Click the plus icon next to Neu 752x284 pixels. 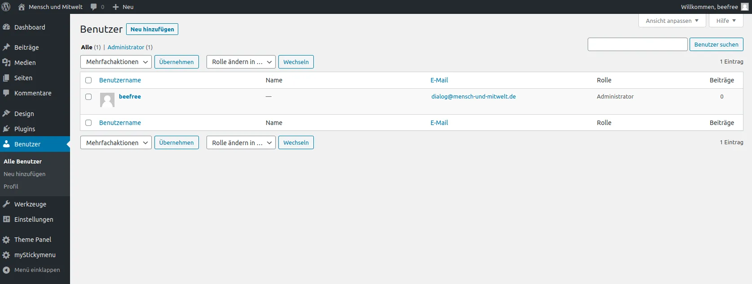tap(115, 7)
